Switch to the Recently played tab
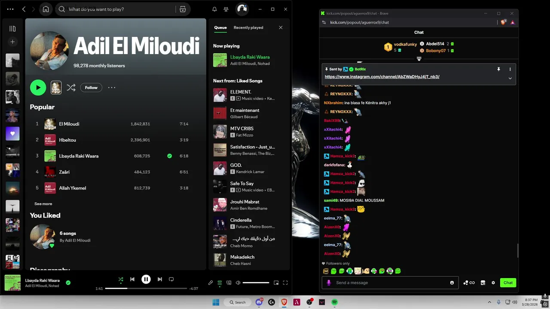This screenshot has width=550, height=309. tap(248, 27)
